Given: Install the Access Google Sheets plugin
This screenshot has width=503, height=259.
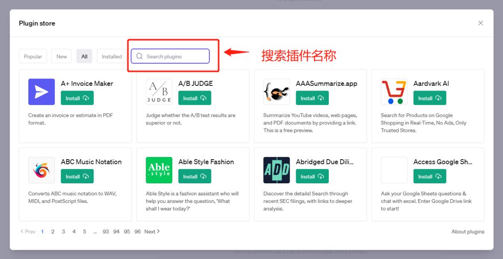Looking at the screenshot, I should coord(429,176).
